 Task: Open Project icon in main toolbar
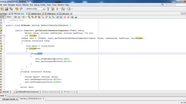coord(7,9)
